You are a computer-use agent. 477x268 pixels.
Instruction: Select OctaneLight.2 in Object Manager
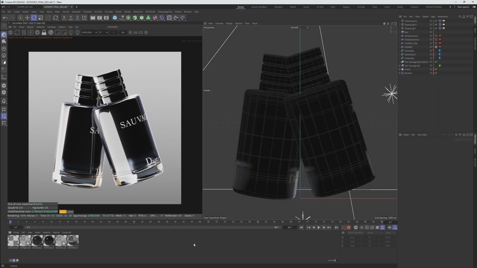pos(411,21)
